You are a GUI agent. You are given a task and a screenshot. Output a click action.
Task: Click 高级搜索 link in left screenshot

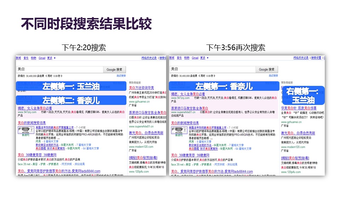121,76
